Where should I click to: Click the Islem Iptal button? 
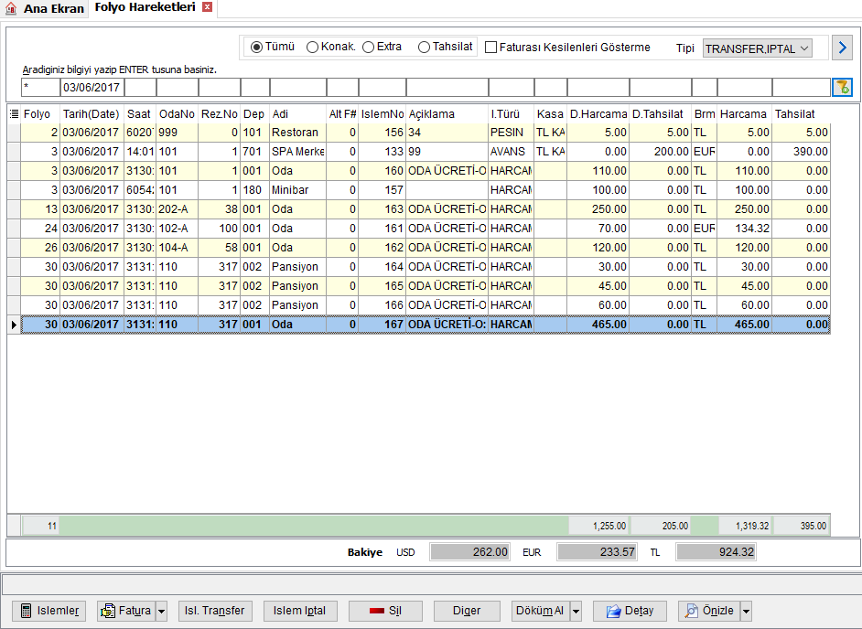click(x=300, y=611)
